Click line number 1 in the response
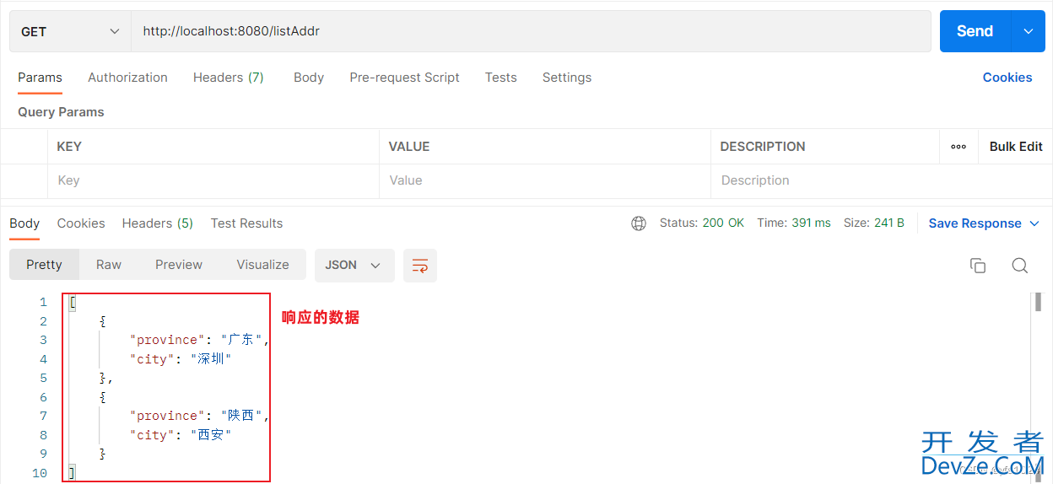The height and width of the screenshot is (484, 1053). tap(43, 302)
